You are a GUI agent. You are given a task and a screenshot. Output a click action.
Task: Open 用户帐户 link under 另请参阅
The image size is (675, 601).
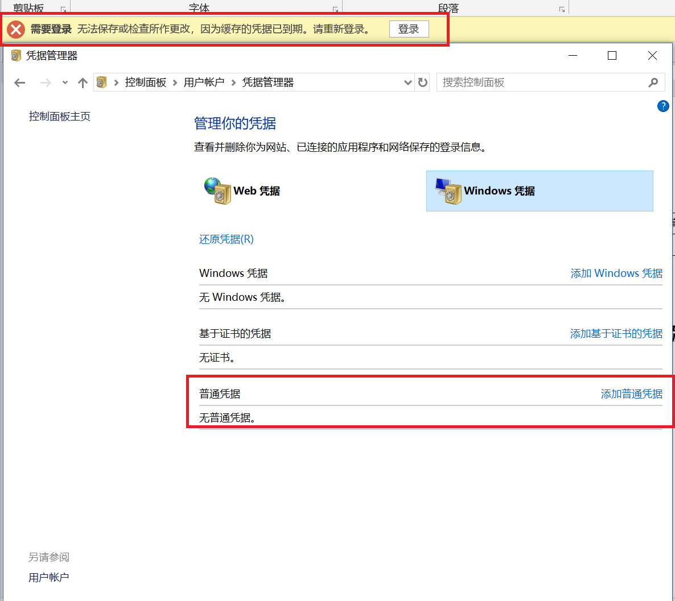pos(48,577)
